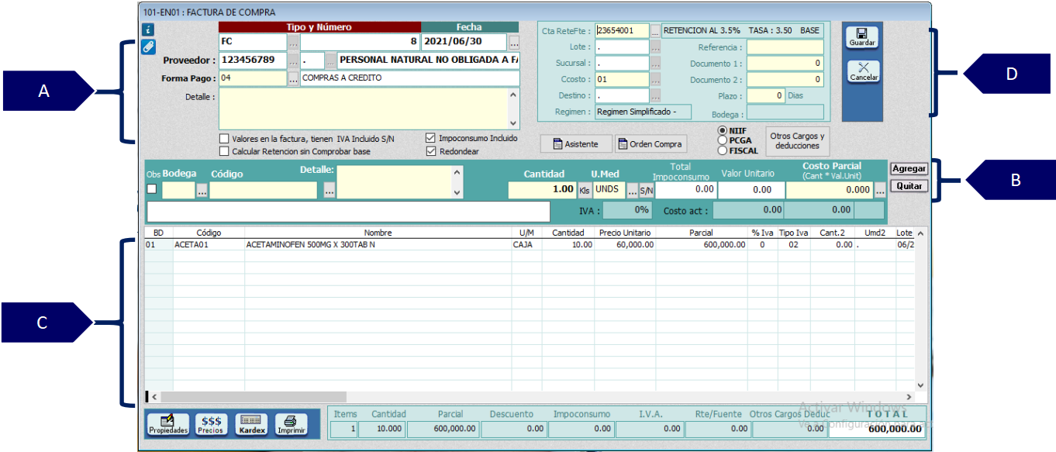
Task: Click the Parcial column header
Action: [x=701, y=233]
